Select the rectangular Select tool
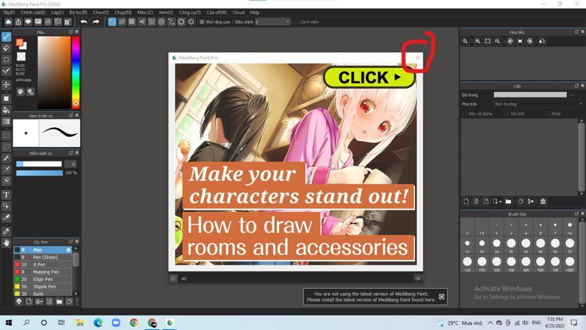This screenshot has width=586, height=330. tap(6, 135)
